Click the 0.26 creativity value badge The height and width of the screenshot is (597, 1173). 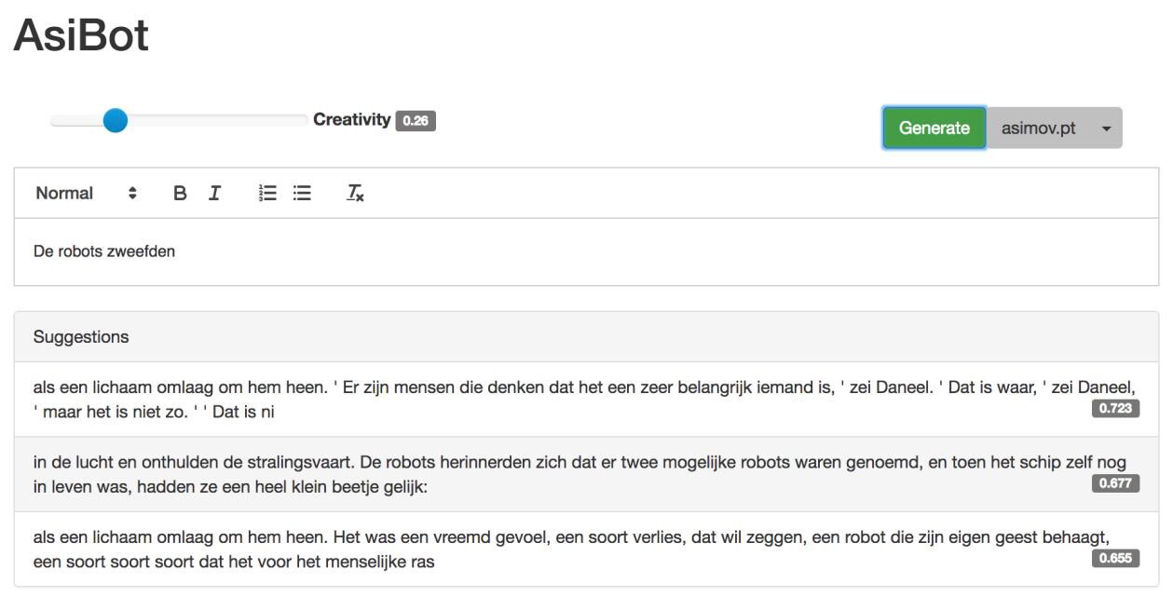click(x=416, y=121)
